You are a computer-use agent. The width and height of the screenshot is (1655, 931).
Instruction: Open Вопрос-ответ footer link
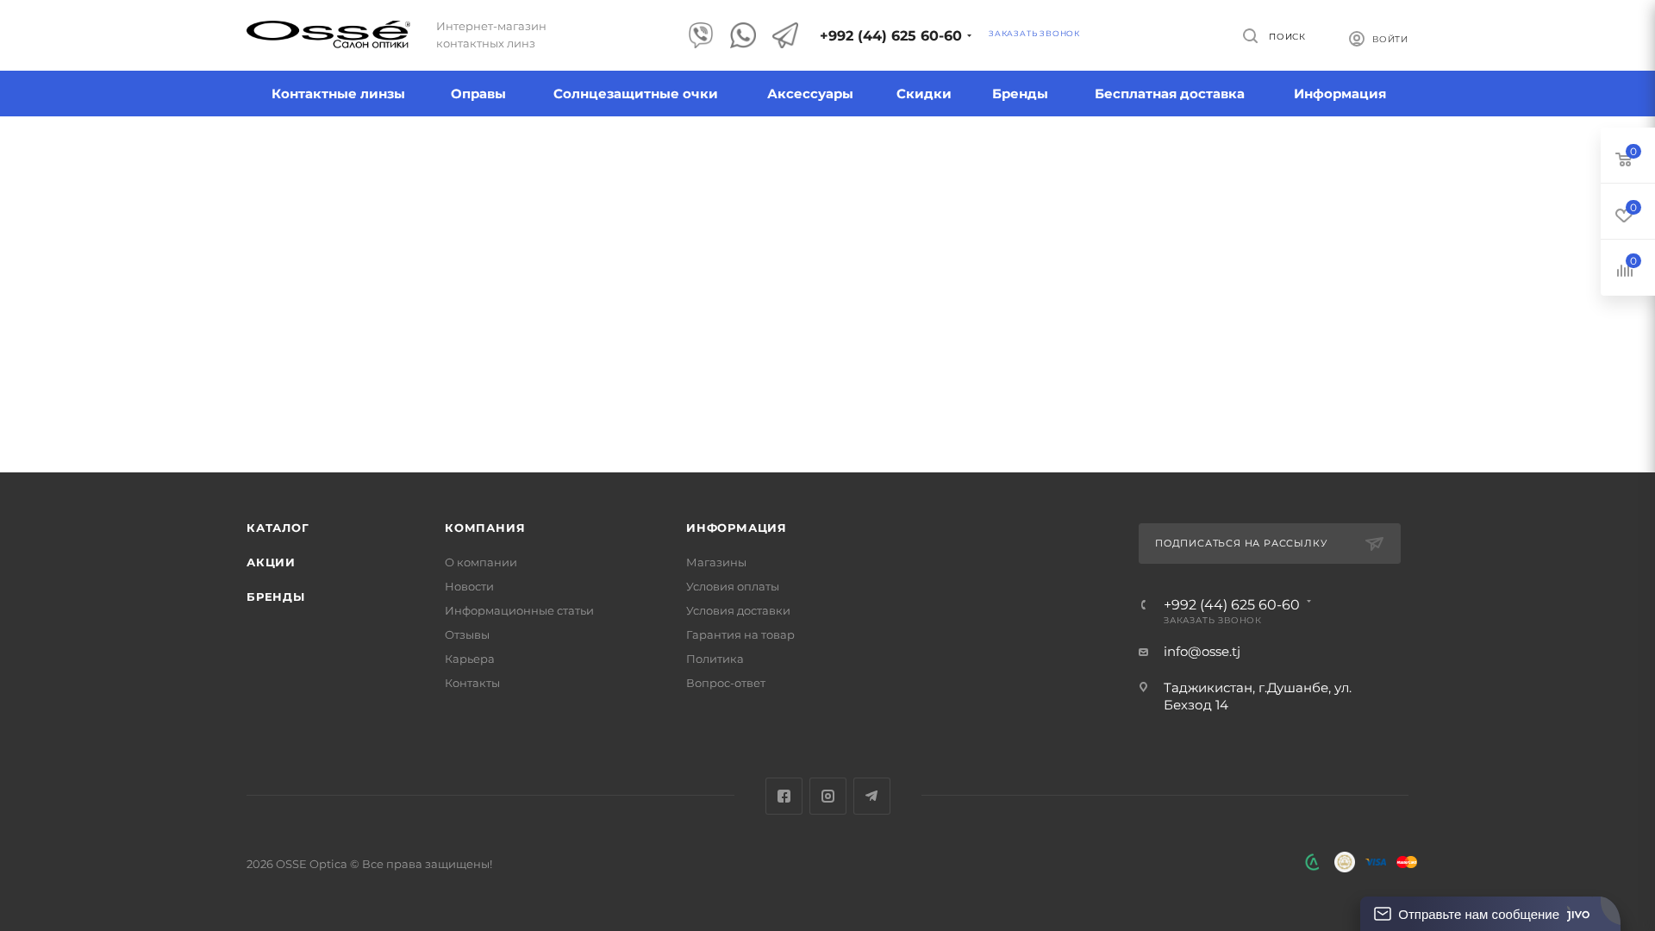tap(726, 683)
